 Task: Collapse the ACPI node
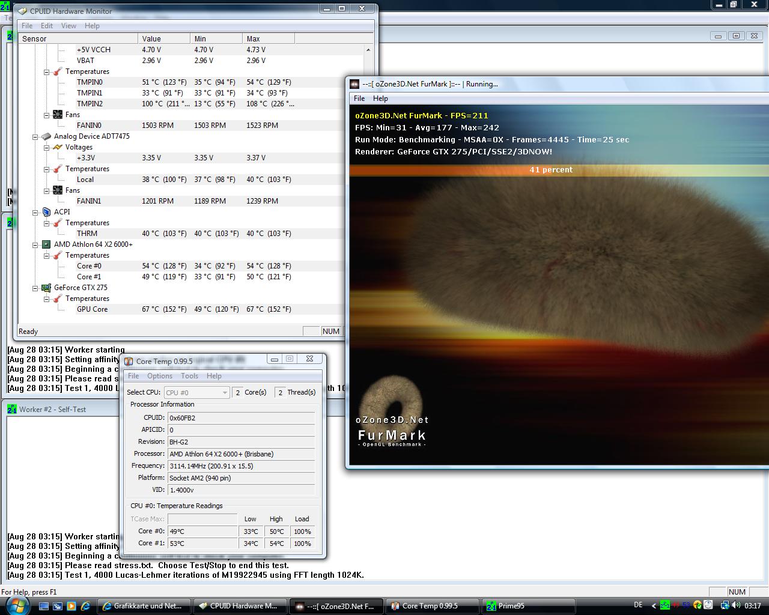tap(35, 212)
